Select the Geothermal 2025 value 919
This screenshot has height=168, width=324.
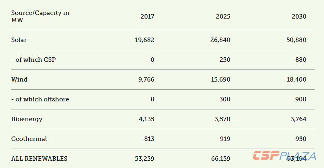(224, 139)
